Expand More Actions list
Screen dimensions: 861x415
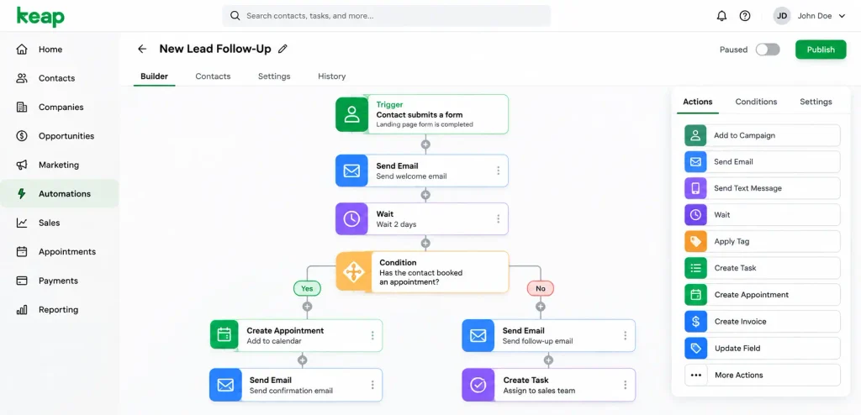coord(762,376)
